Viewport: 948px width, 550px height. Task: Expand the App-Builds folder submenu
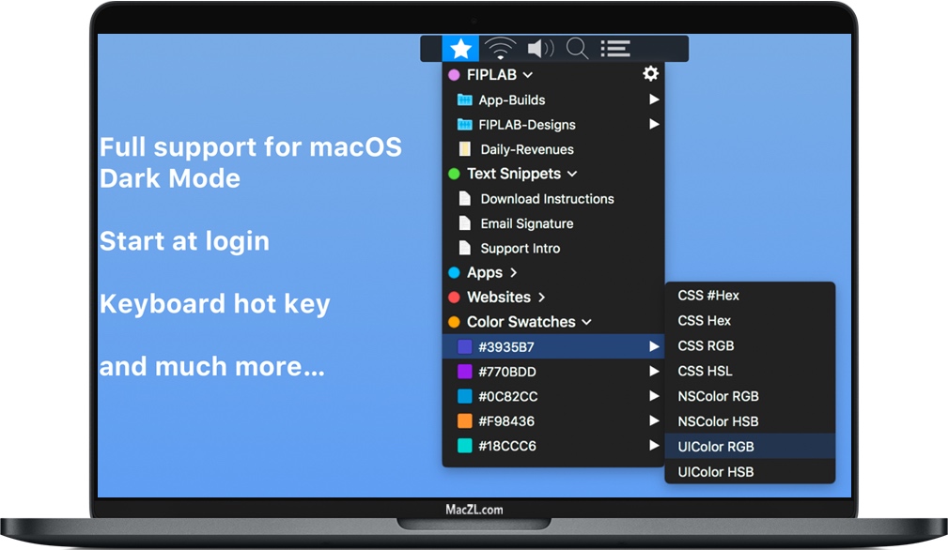pos(655,99)
